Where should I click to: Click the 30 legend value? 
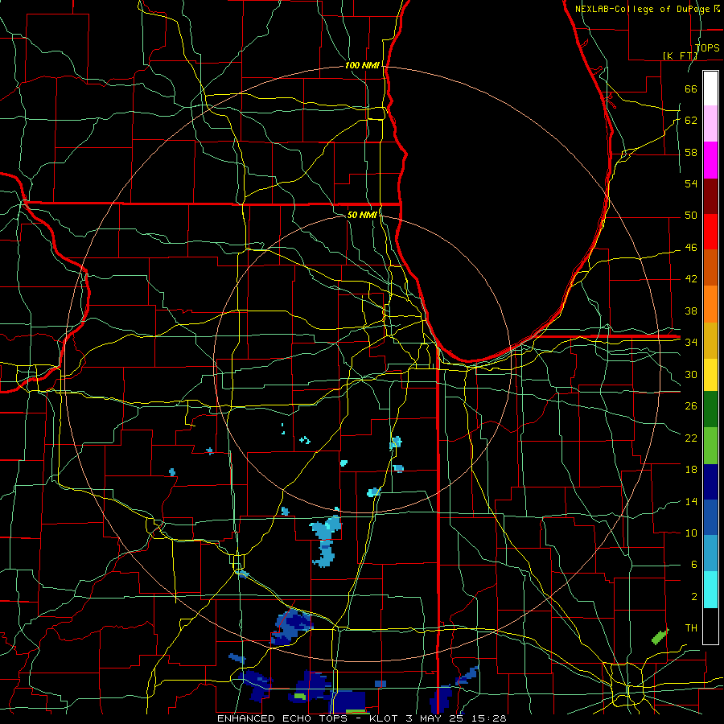(691, 374)
